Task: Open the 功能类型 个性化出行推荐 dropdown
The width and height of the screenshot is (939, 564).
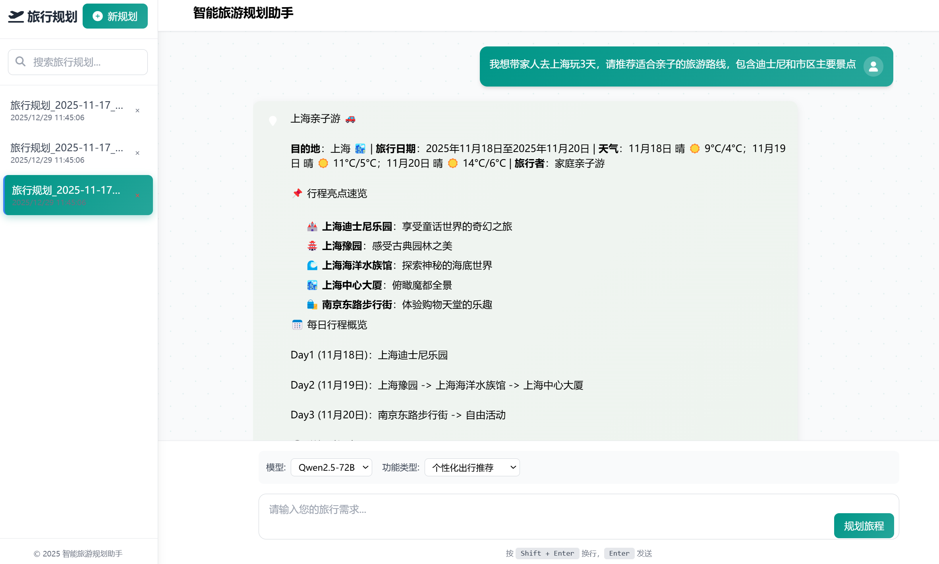Action: pyautogui.click(x=472, y=467)
